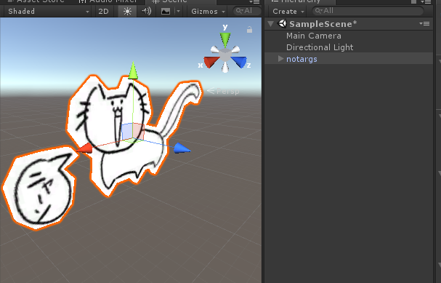Click the Hierarchy search field
This screenshot has height=283, width=441.
pos(368,11)
